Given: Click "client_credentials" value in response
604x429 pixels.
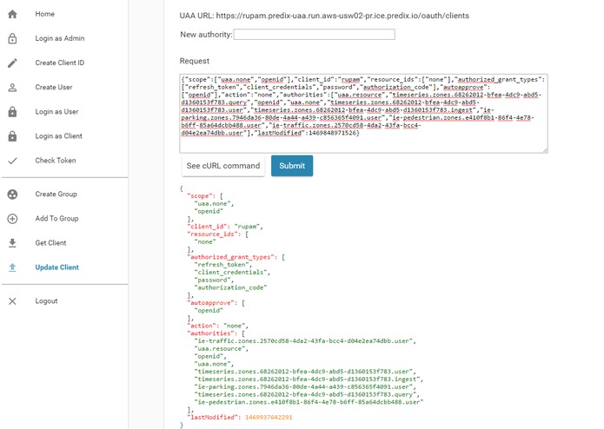Looking at the screenshot, I should (232, 273).
